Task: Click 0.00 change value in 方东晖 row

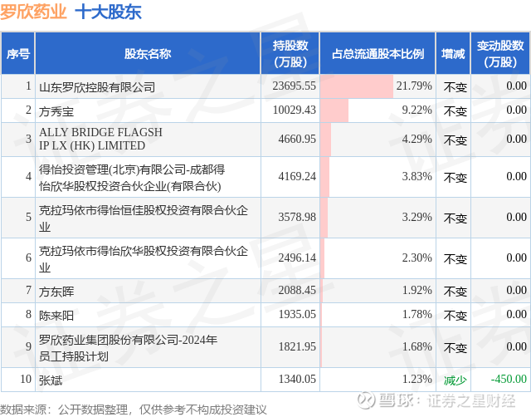Action: coord(516,290)
